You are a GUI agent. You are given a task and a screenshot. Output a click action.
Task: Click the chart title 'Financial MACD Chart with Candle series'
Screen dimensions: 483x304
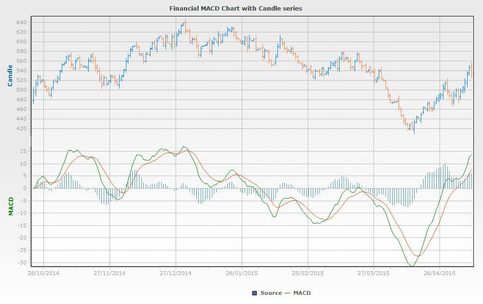235,8
